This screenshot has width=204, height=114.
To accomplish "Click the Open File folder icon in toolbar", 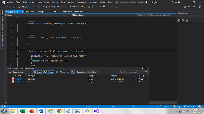I will coord(20,6).
